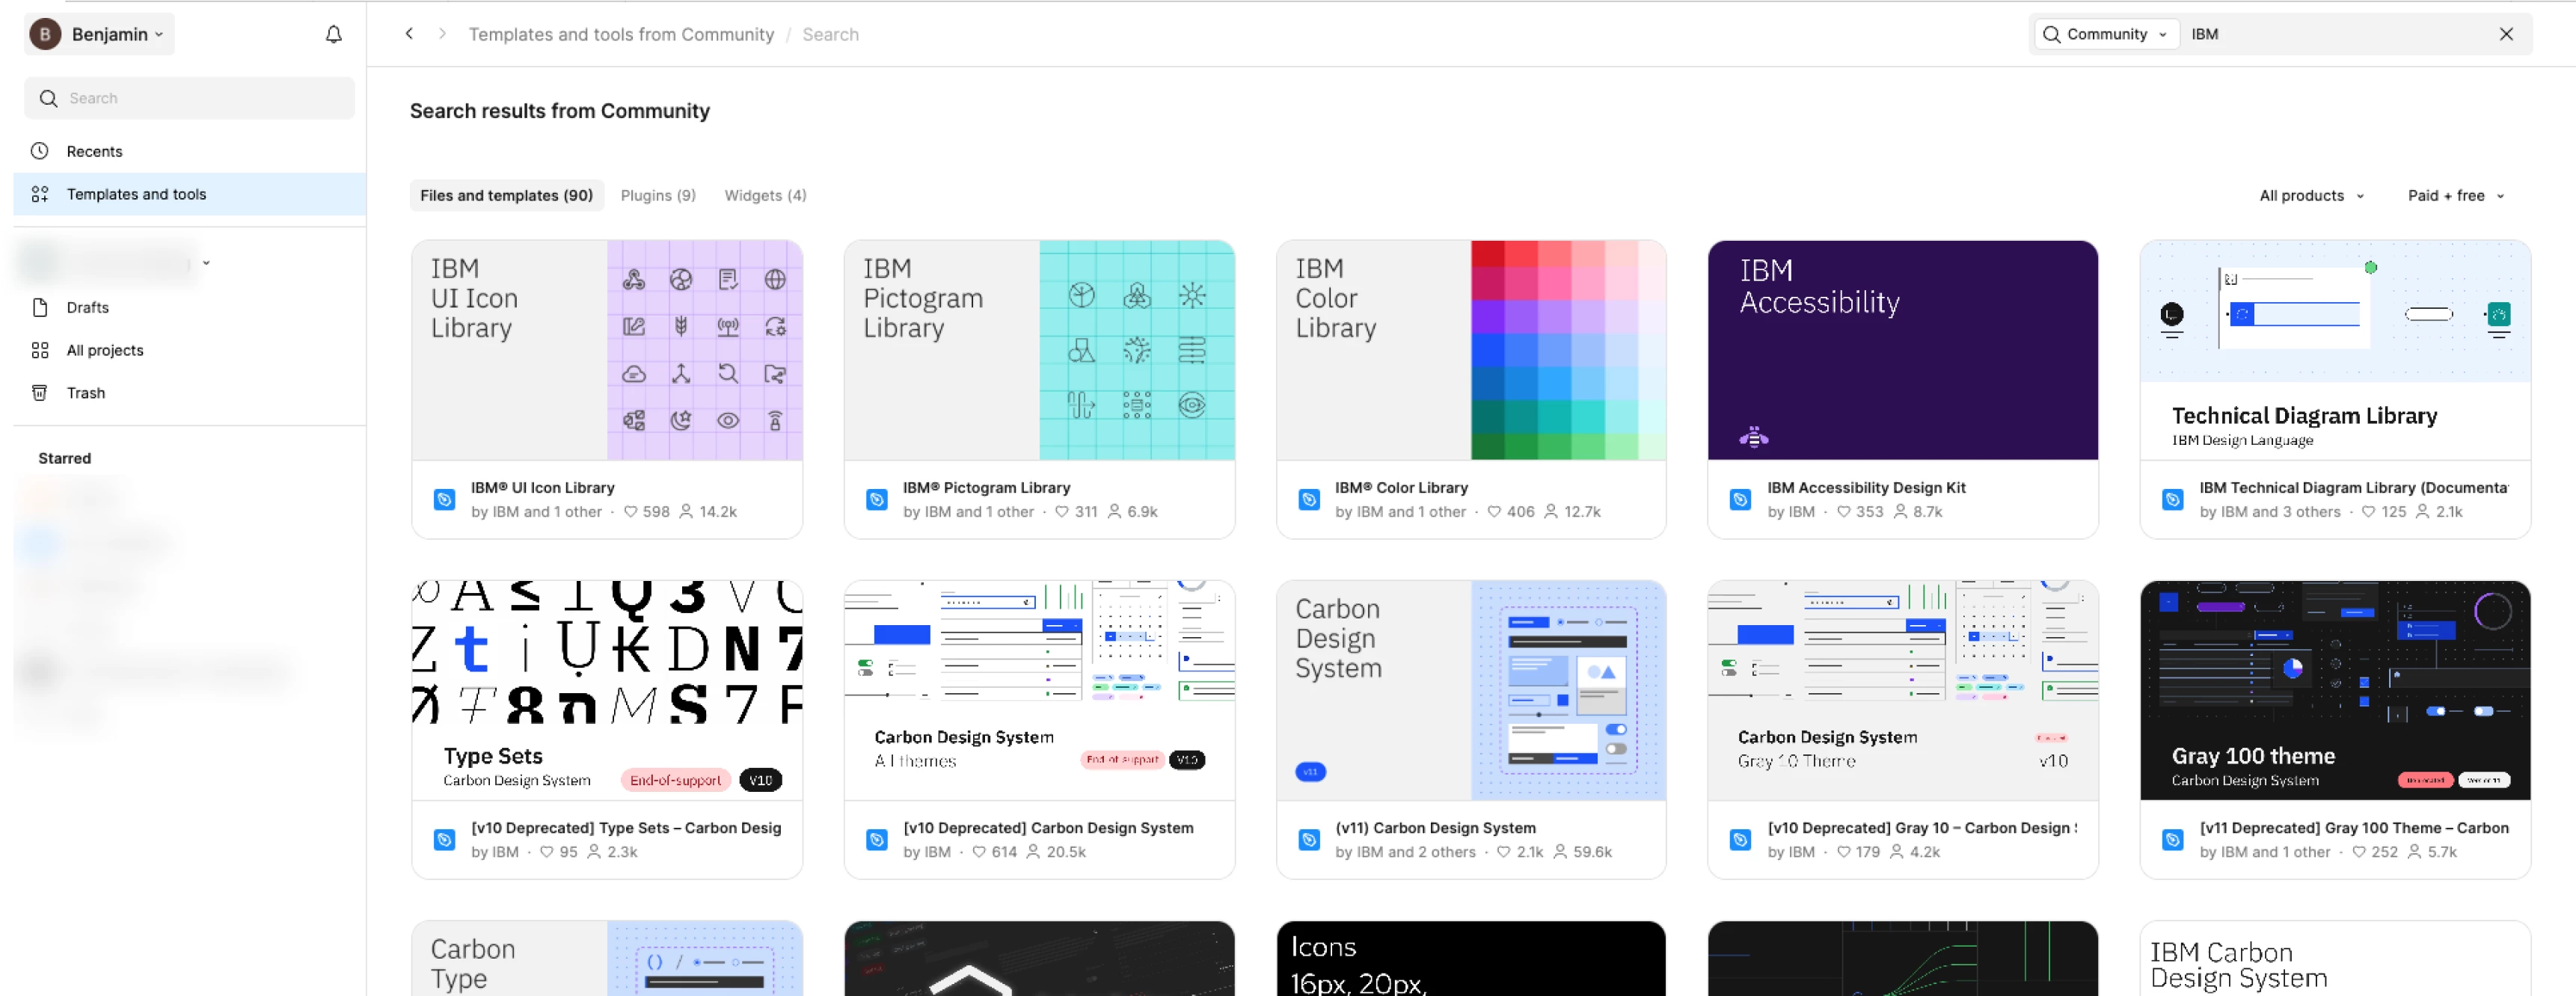Click the magnifier icon in Community search
Viewport: 2576px width, 996px height.
[x=2051, y=34]
